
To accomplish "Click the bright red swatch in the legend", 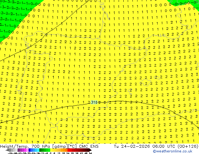I will click(68, 150).
